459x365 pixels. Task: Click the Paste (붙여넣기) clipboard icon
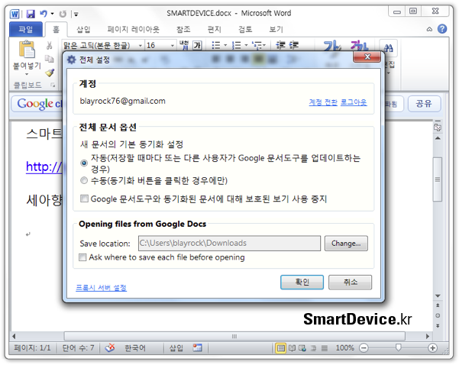[27, 49]
